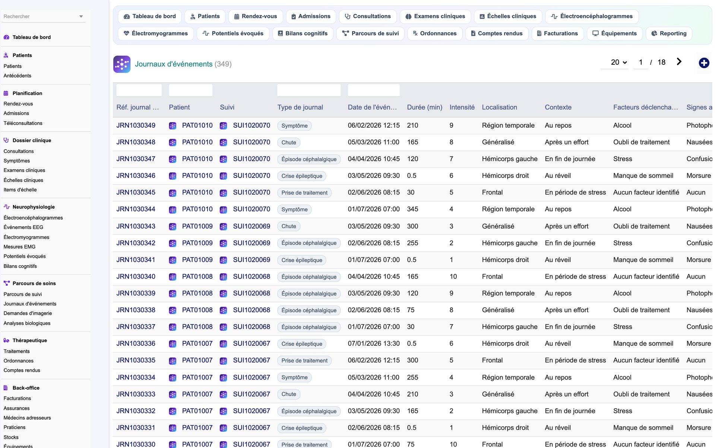
Task: Open journal JRN1030334
Action: tap(136, 377)
